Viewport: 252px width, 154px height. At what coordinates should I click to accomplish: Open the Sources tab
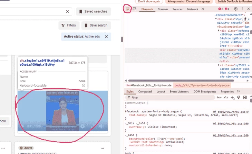(x=177, y=9)
